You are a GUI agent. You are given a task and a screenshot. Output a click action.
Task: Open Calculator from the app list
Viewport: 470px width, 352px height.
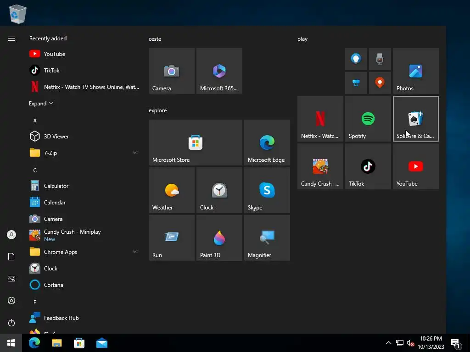[x=85, y=186]
